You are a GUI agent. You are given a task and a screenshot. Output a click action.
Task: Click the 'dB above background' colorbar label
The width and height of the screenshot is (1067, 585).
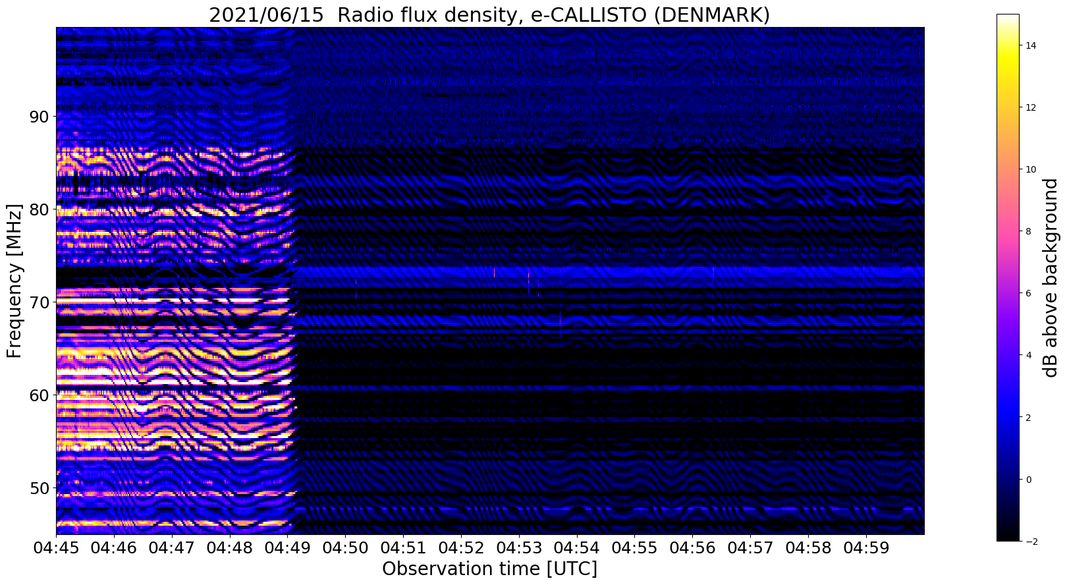[1050, 277]
